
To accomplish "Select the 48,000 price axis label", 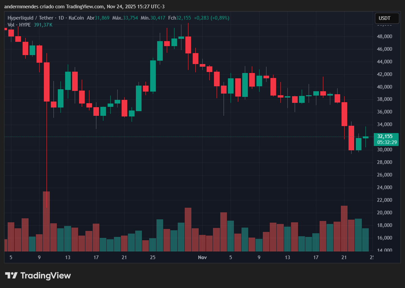I will click(x=385, y=36).
